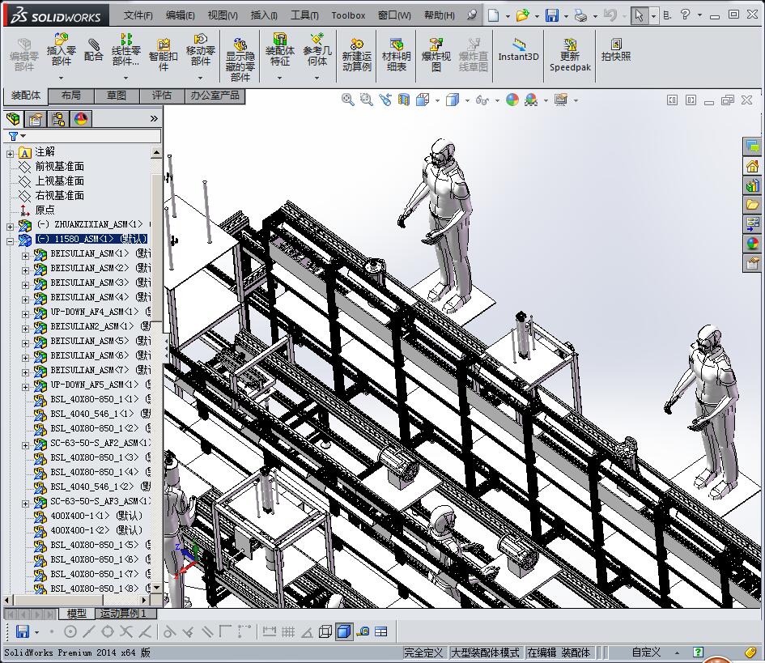Image resolution: width=765 pixels, height=663 pixels.
Task: Expand the 注解 annotations folder
Action: pos(11,152)
